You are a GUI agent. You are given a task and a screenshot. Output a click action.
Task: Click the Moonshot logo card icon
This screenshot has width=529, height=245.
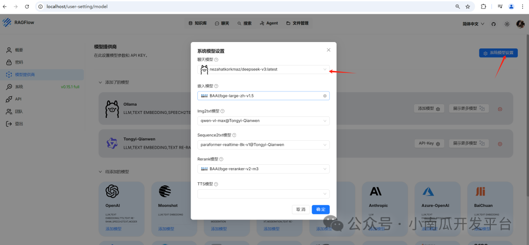point(165,191)
